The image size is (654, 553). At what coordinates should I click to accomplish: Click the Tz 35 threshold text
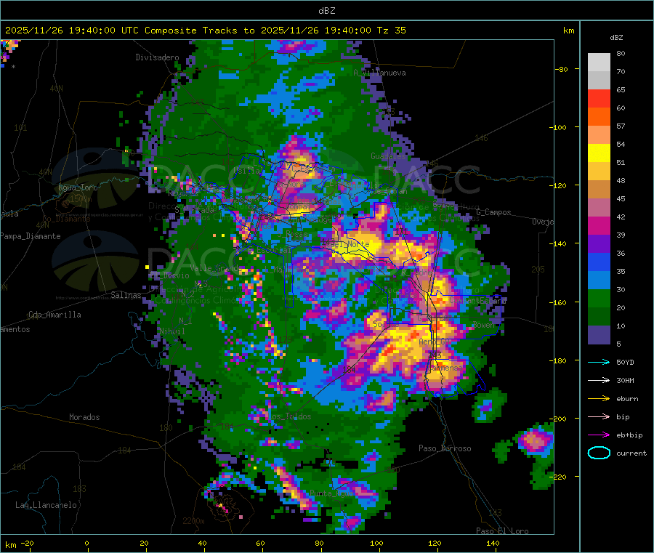pyautogui.click(x=391, y=31)
